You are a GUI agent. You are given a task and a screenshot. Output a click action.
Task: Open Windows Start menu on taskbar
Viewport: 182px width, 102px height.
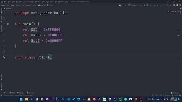21,99
